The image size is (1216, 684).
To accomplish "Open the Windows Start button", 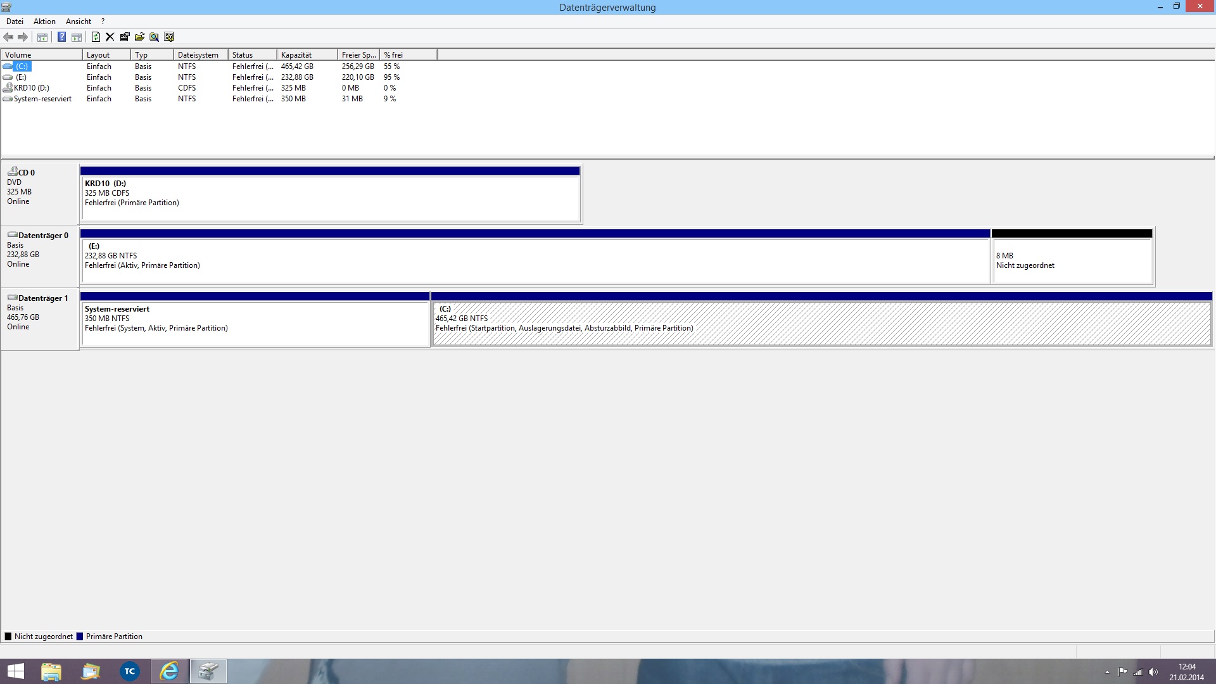I will (x=15, y=671).
